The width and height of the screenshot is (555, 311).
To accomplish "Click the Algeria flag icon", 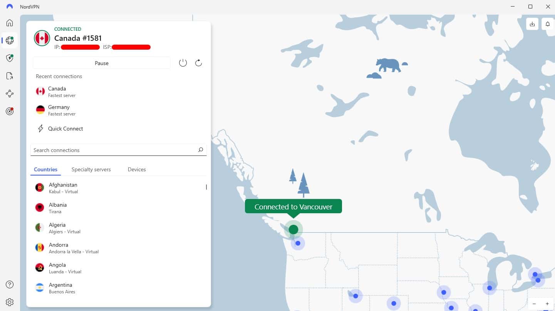I will point(40,228).
